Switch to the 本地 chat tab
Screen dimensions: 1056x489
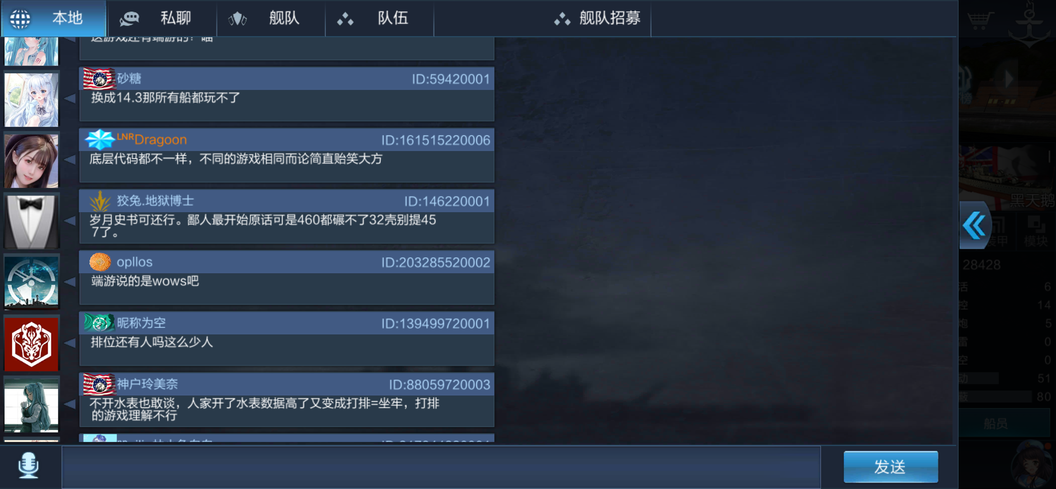tap(54, 19)
